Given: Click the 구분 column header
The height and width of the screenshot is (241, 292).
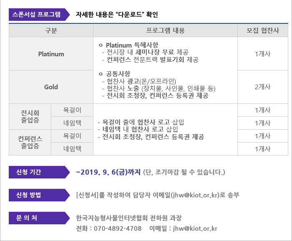Looking at the screenshot, I should click(x=51, y=30).
